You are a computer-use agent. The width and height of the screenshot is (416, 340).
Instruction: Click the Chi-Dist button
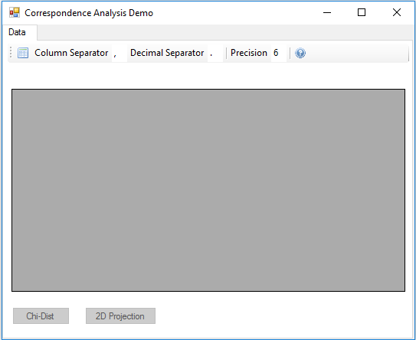(x=41, y=315)
